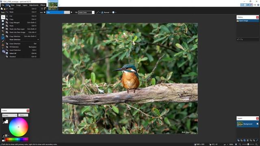Select the Paintbrush tool
The width and height of the screenshot is (260, 146).
[3, 38]
